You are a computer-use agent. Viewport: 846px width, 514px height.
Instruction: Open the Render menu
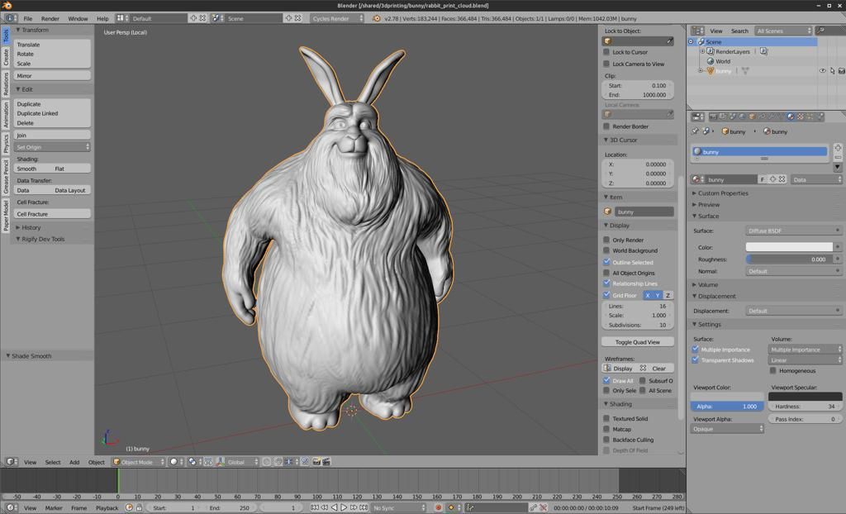tap(50, 18)
